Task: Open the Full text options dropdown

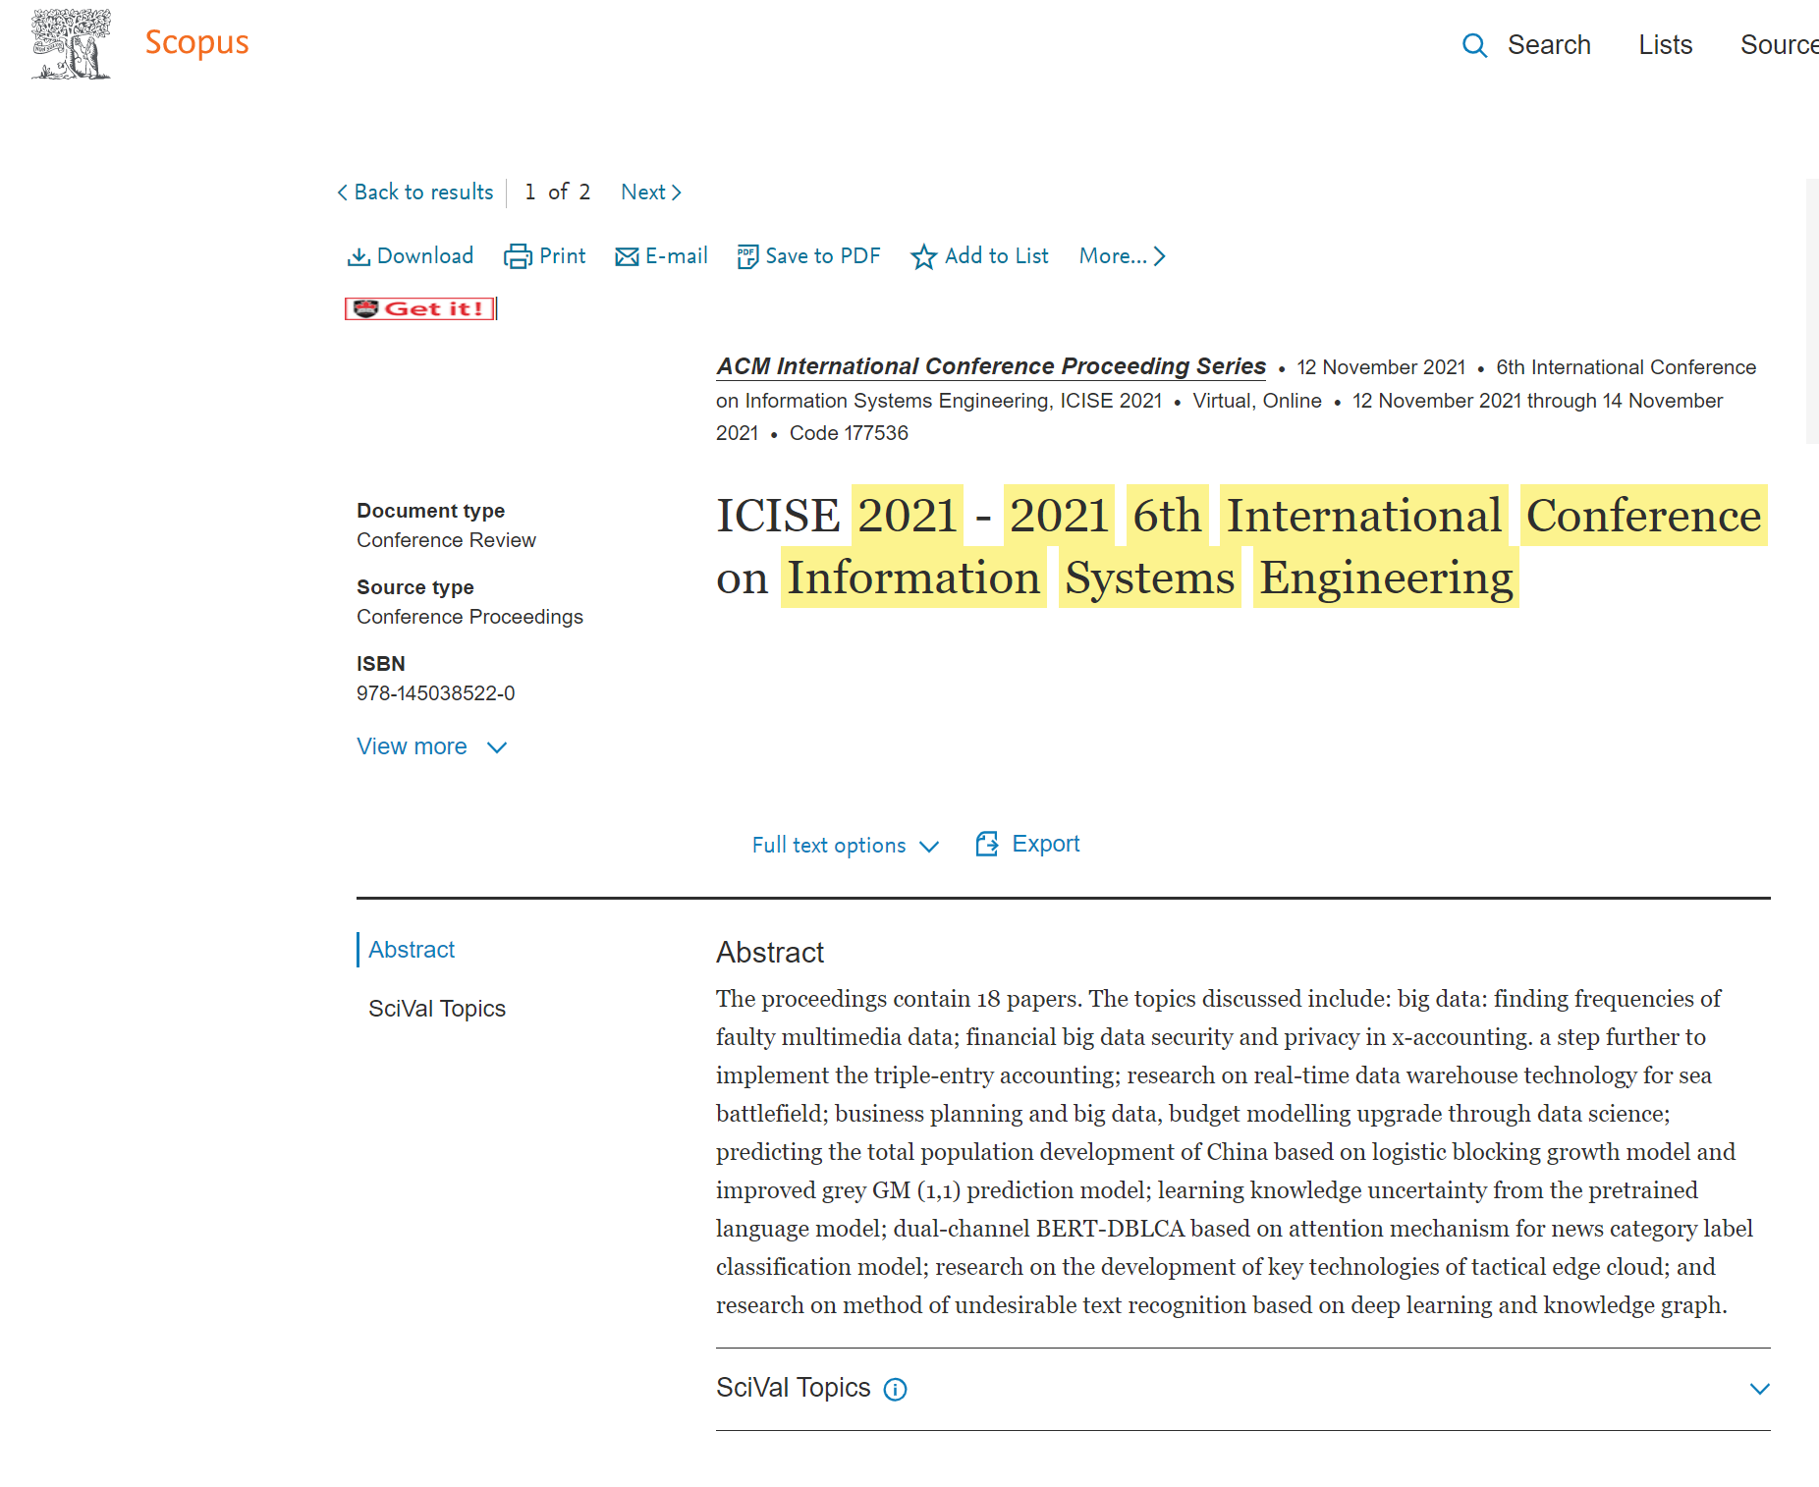Action: click(x=845, y=845)
